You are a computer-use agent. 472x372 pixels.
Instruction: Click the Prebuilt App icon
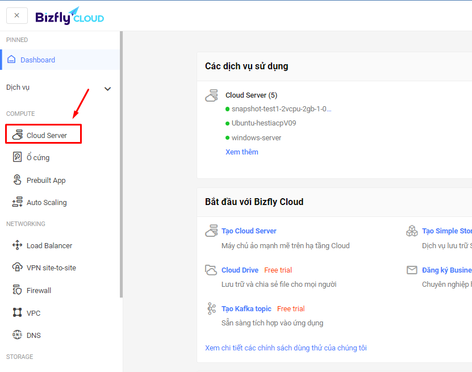point(17,179)
